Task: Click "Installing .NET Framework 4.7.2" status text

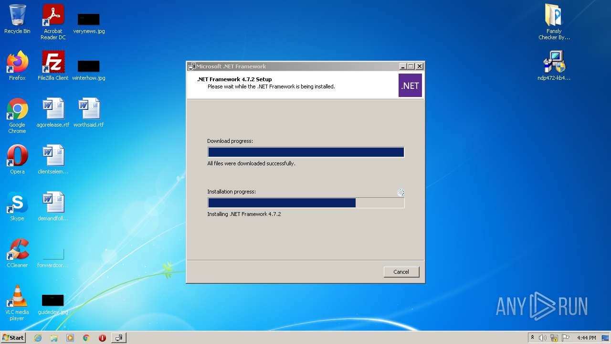Action: tap(244, 214)
